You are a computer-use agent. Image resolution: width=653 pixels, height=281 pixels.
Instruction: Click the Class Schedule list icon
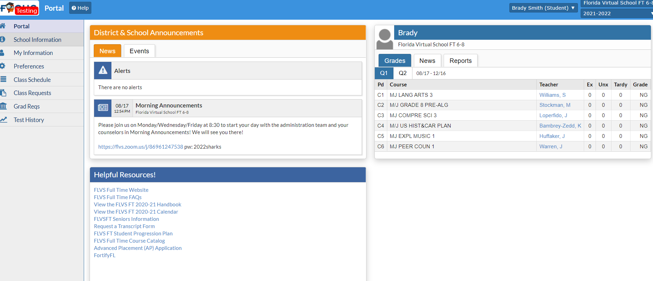(x=3, y=79)
